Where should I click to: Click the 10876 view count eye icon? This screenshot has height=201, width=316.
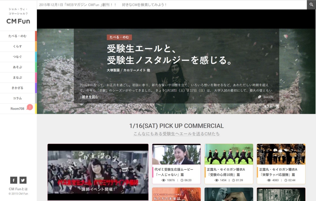[164, 180]
